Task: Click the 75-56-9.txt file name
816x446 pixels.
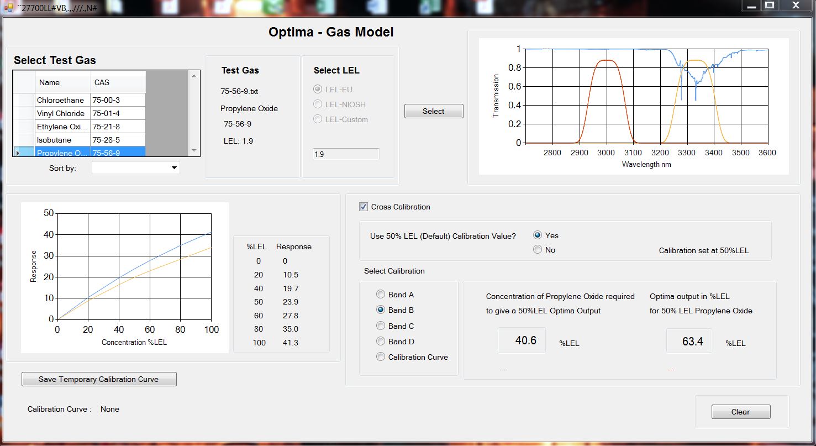Action: (x=239, y=91)
